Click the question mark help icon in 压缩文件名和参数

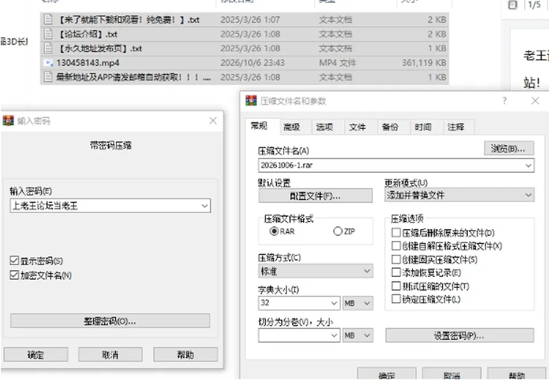(x=504, y=101)
